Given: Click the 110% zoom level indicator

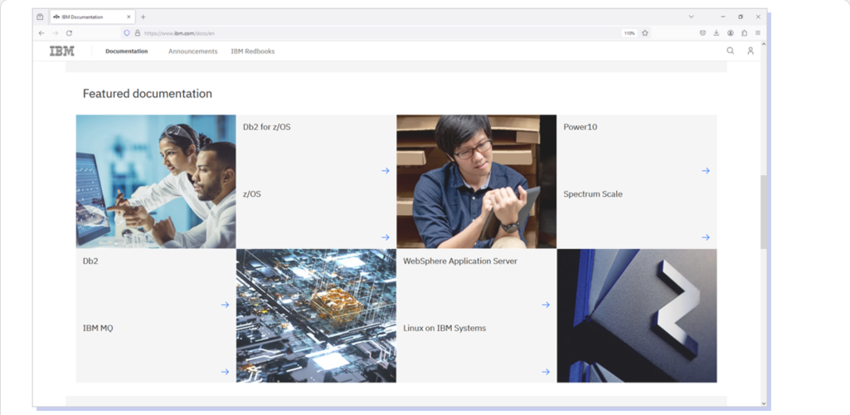Looking at the screenshot, I should click(629, 33).
